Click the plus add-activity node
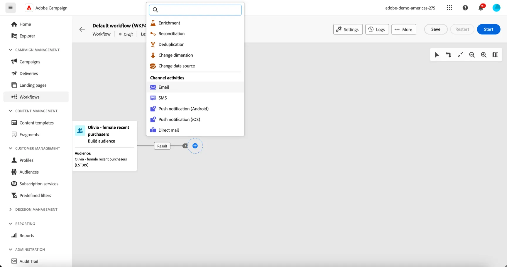This screenshot has width=507, height=267. pos(195,146)
